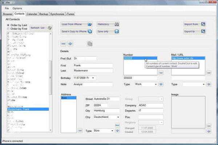Add number with plus icon beside Work type
This screenshot has height=145, width=218.
point(161,84)
